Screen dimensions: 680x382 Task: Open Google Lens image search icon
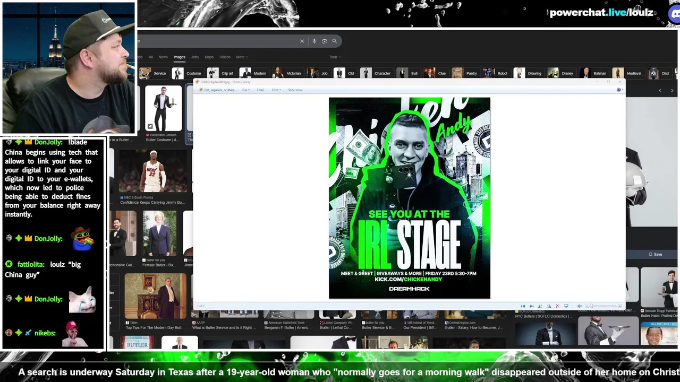tap(324, 41)
